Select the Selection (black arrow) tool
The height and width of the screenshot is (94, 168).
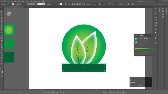pyautogui.click(x=2, y=9)
